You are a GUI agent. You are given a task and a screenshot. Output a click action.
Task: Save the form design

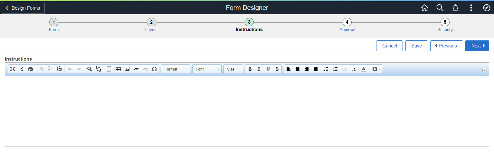tap(416, 46)
